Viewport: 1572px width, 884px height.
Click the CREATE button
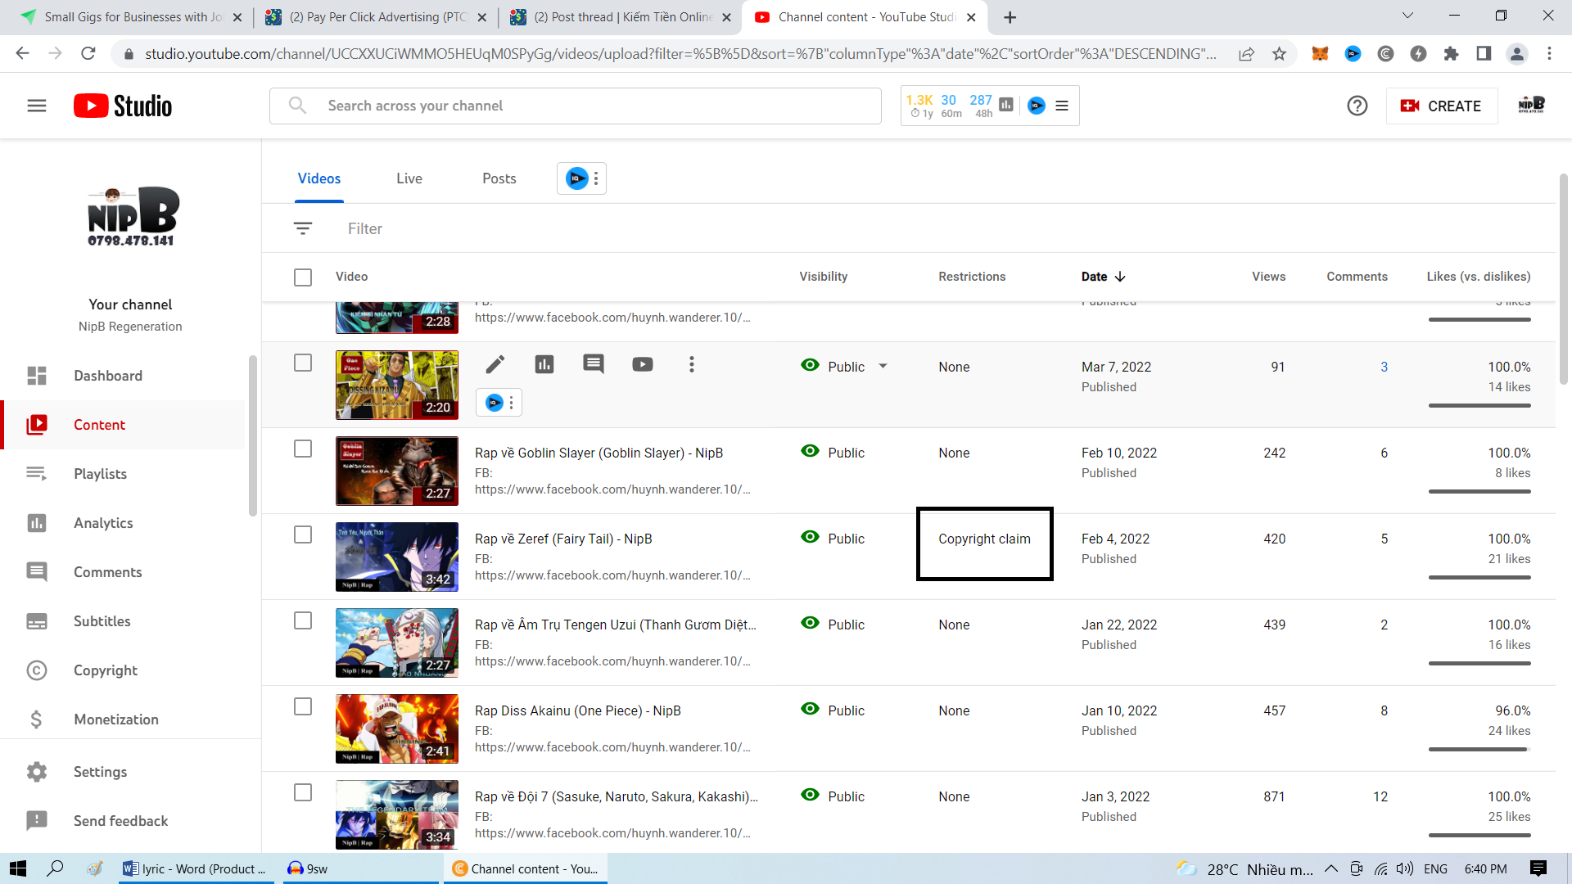click(x=1441, y=106)
